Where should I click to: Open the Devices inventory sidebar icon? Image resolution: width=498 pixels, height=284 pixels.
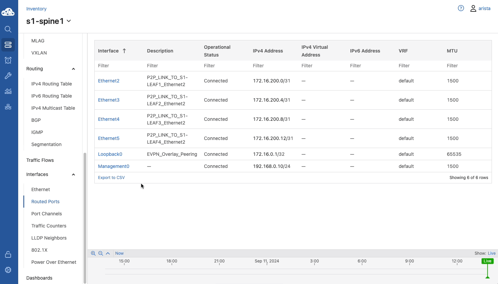pyautogui.click(x=8, y=45)
